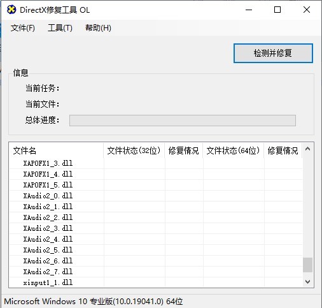Select XAPOFX1_4.dll in the list
This screenshot has width=322, height=308.
pyautogui.click(x=48, y=174)
